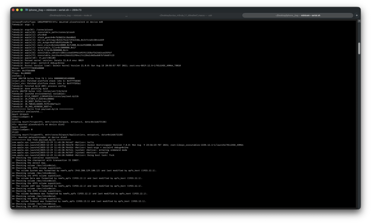The width and height of the screenshot is (371, 223).
Task: Click the terminal vertical scrollbar thumb
Action: (x=359, y=48)
